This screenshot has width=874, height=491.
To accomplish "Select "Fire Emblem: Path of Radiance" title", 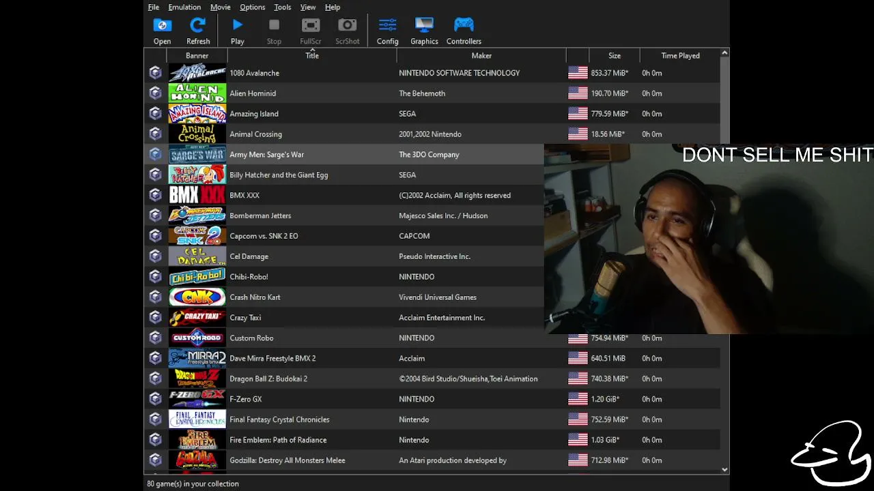I will point(278,440).
